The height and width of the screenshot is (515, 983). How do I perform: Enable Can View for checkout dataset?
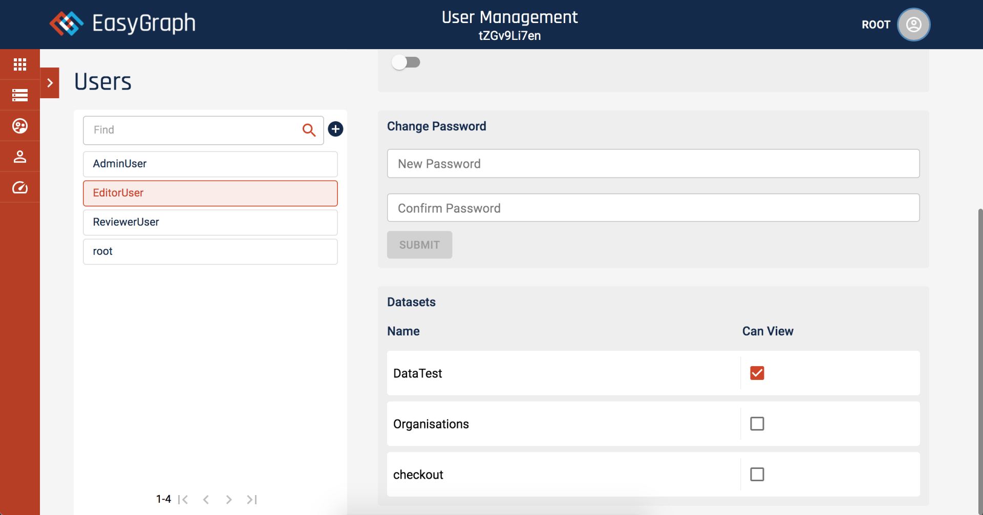pos(757,475)
